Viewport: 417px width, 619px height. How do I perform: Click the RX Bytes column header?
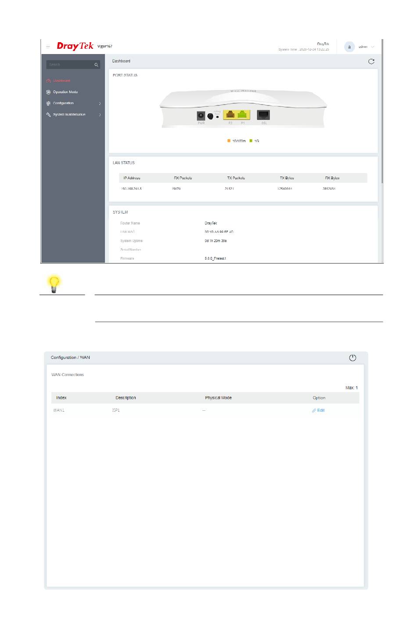coord(332,178)
